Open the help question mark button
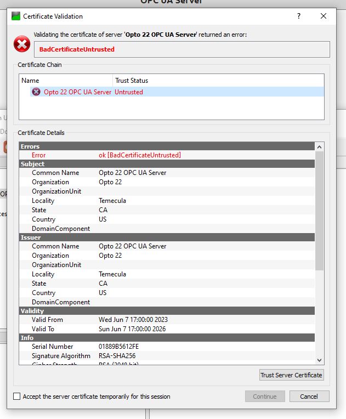 click(299, 16)
